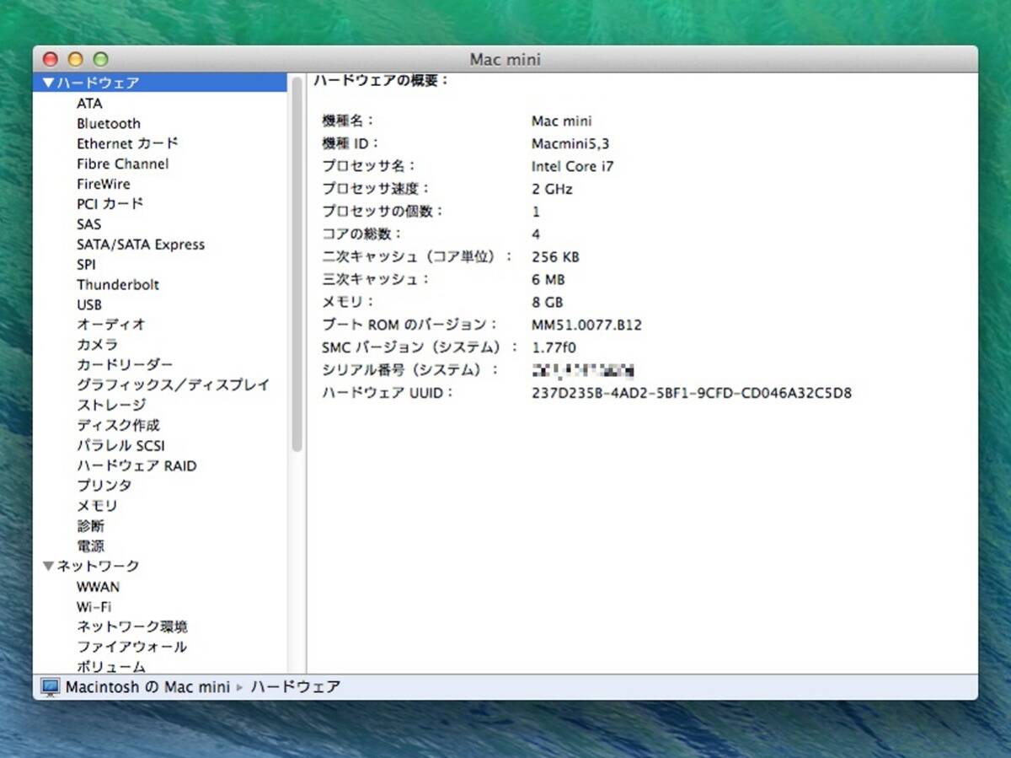Open ストレージ entry in sidebar
This screenshot has width=1011, height=758.
tap(111, 405)
